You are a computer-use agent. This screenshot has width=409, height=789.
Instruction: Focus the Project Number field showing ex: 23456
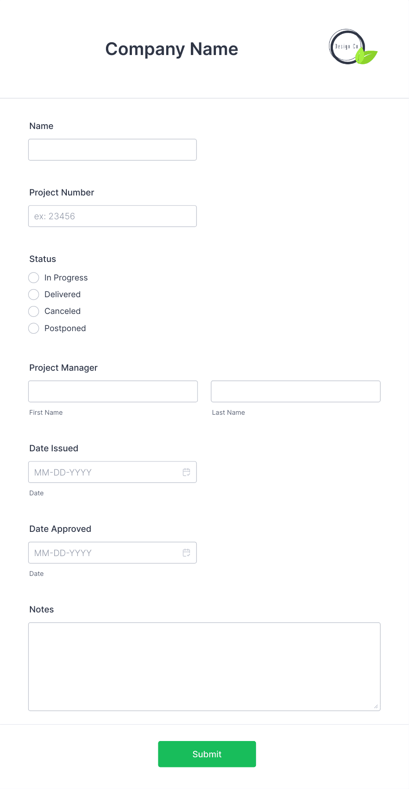pyautogui.click(x=112, y=216)
